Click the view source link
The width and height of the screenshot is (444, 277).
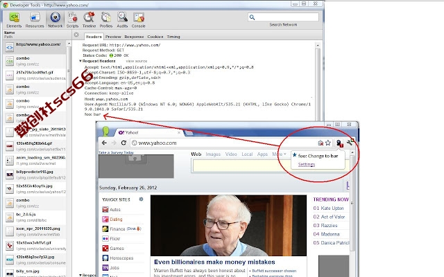[137, 61]
